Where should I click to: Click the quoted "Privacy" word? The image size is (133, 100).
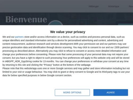pos(48,65)
